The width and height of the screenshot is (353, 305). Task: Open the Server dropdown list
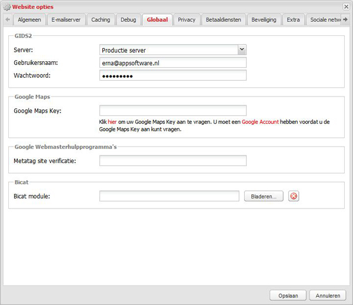(242, 49)
